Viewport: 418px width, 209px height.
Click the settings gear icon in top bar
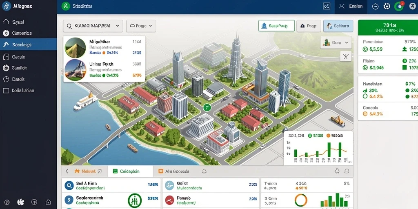pyautogui.click(x=387, y=7)
